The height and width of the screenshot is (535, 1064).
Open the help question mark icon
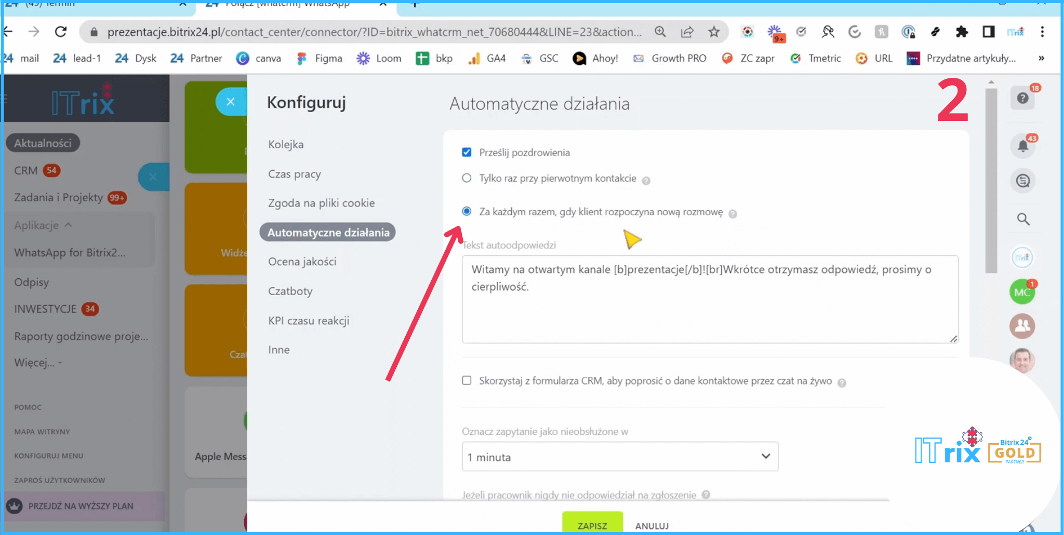[x=1022, y=98]
